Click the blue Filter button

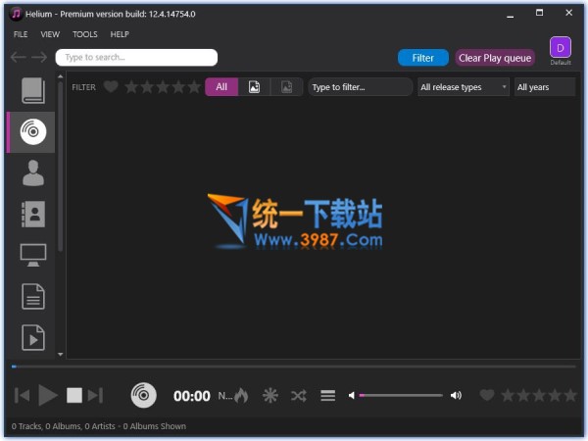pos(422,58)
